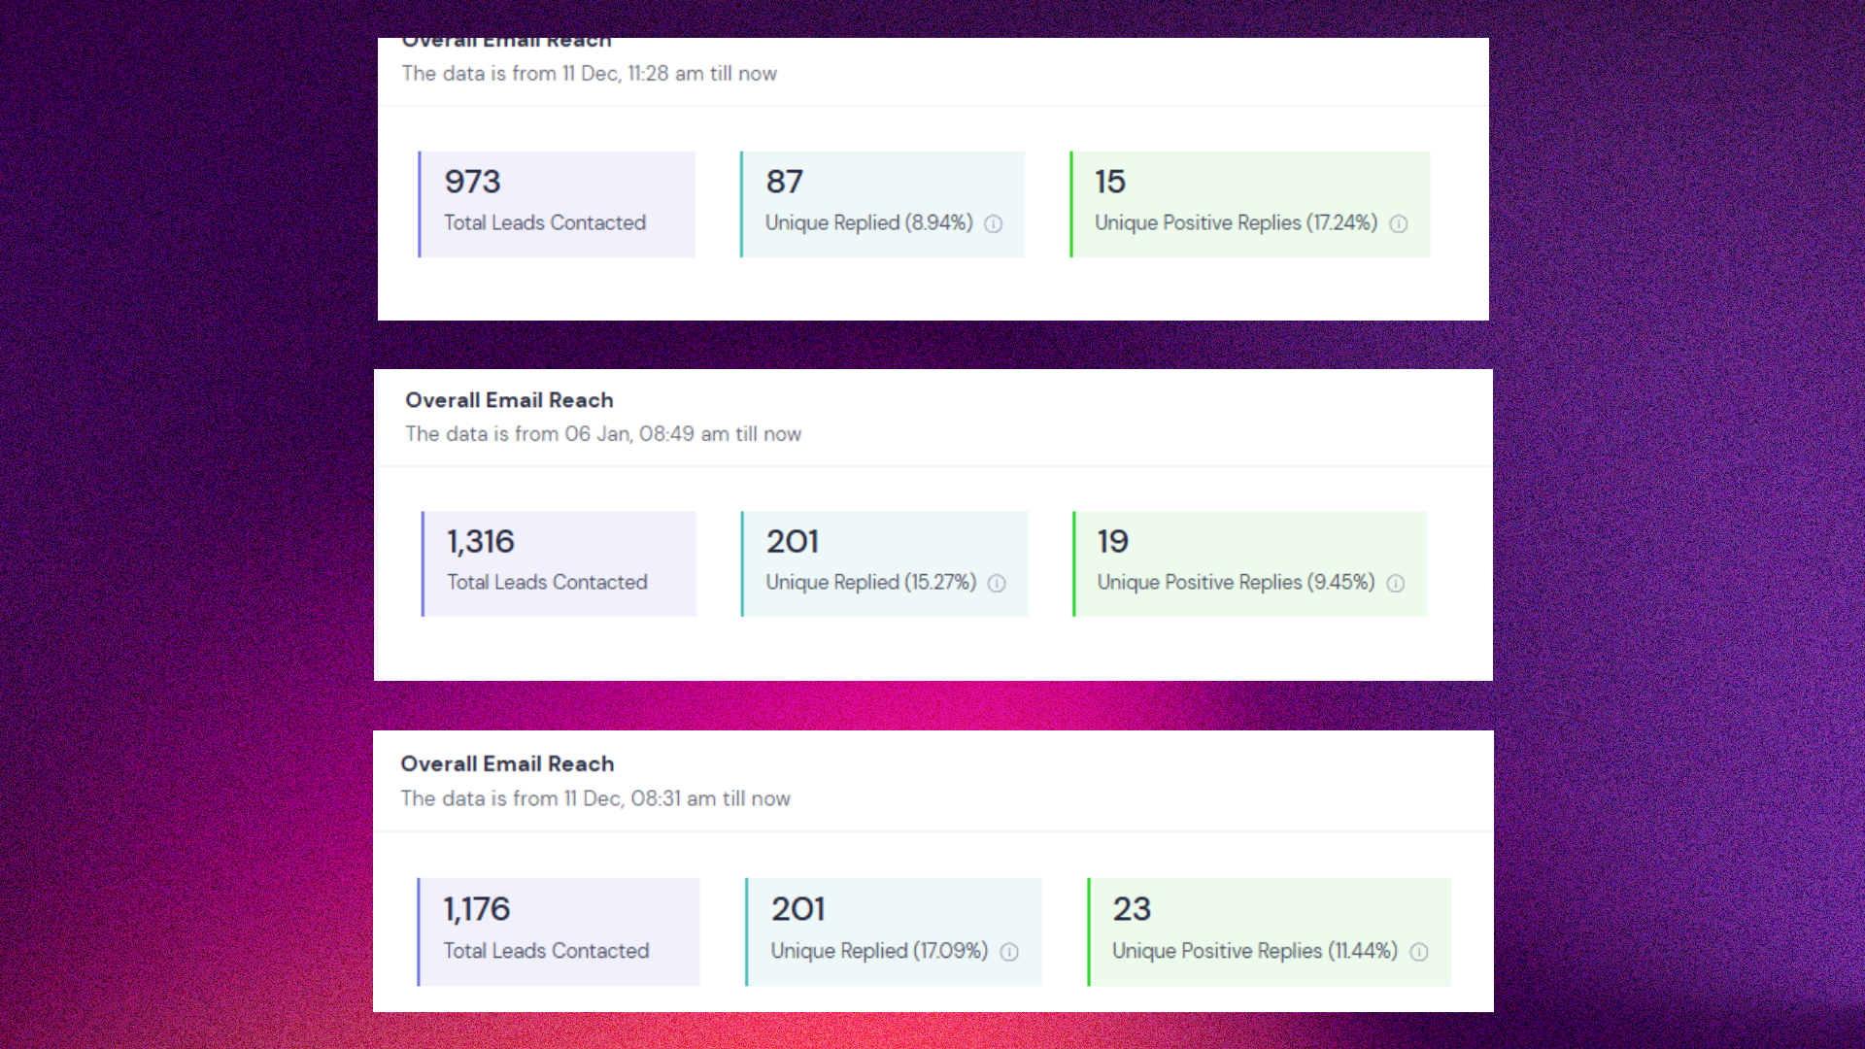Open info icon next to Unique Positive Replies (9.45%)

[x=1395, y=584]
